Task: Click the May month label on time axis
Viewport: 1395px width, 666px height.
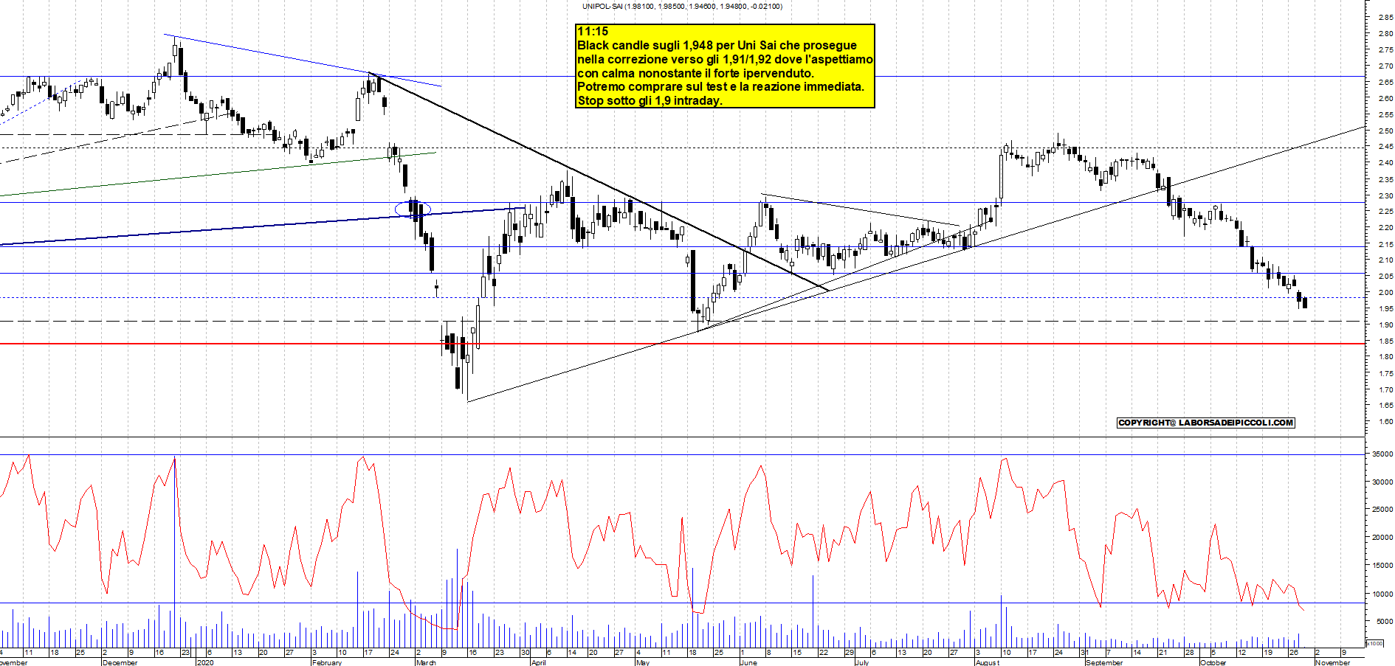Action: [642, 662]
